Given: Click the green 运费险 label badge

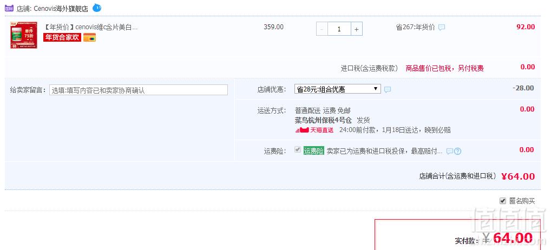Looking at the screenshot, I should point(314,152).
